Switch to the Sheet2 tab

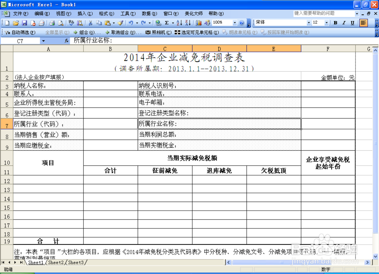coord(56,262)
